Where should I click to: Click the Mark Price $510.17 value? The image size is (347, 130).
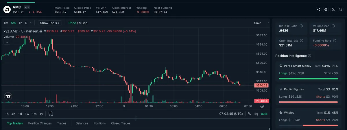point(60,12)
